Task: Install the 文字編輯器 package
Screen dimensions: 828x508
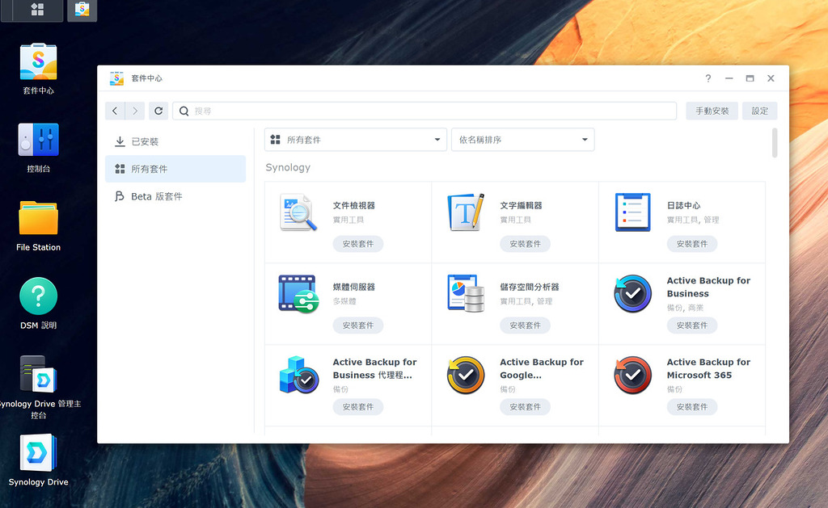Action: (x=525, y=244)
